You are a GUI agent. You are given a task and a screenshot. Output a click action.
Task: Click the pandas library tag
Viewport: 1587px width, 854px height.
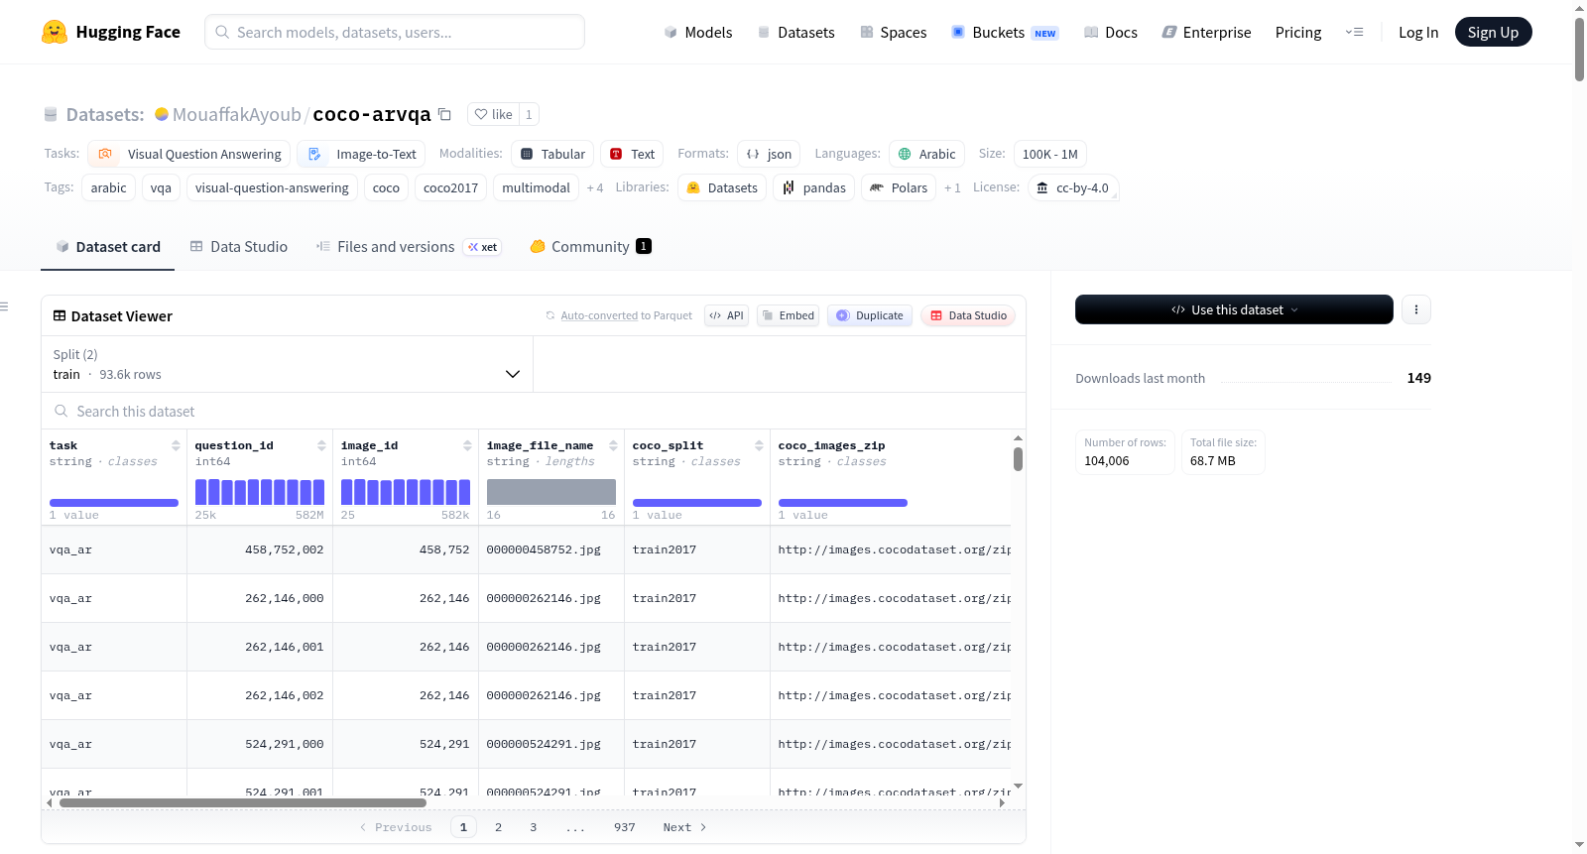coord(814,187)
